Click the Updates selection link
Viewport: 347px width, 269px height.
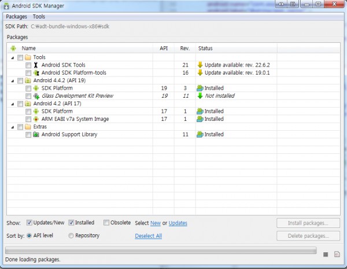tap(178, 223)
